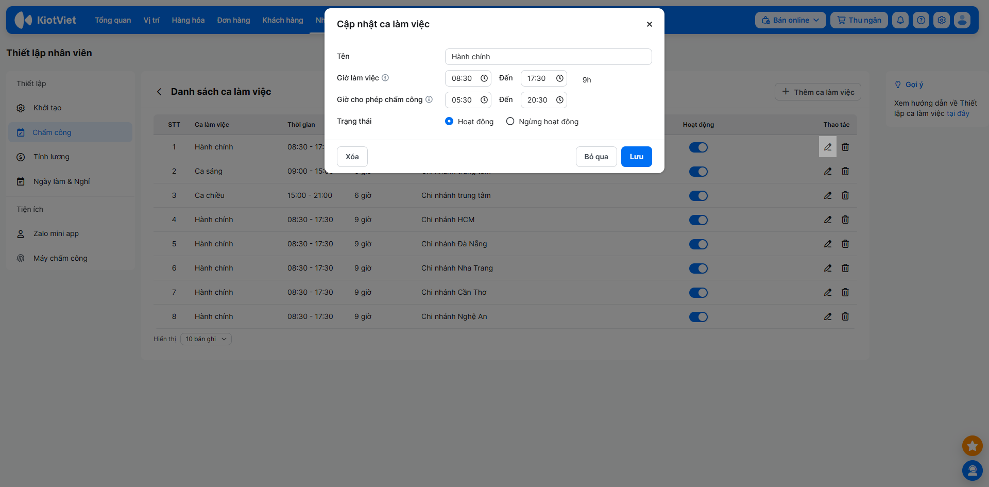Image resolution: width=989 pixels, height=487 pixels.
Task: Edit the Chi nhánh Cần Thơ shift
Action: (x=828, y=292)
